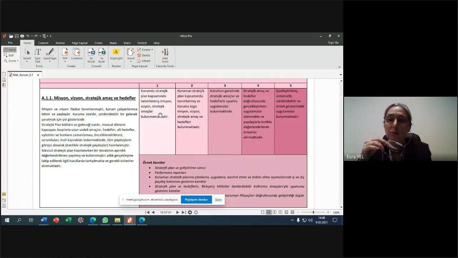
Task: Click the Extract pages icon
Action: (x=144, y=61)
